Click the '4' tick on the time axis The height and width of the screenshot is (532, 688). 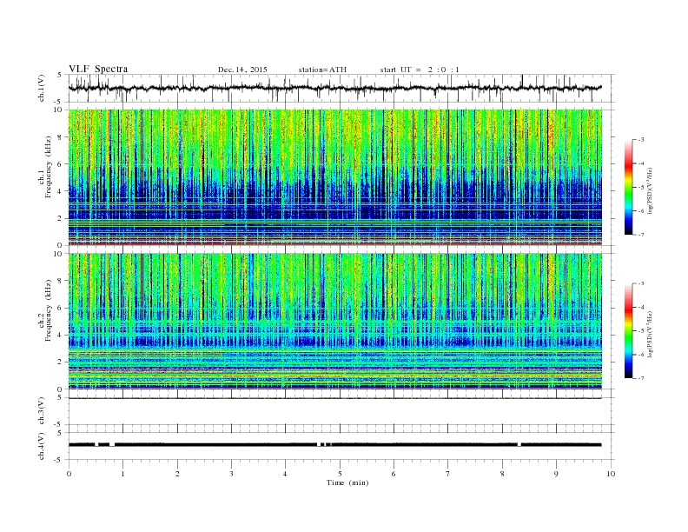(x=285, y=474)
